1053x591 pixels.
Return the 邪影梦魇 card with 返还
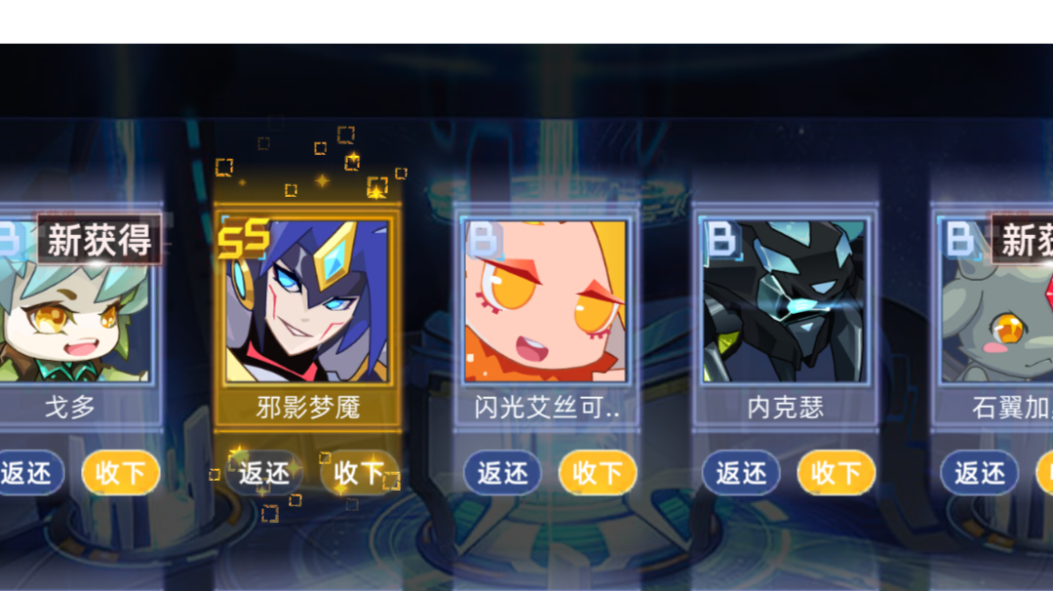tap(263, 473)
